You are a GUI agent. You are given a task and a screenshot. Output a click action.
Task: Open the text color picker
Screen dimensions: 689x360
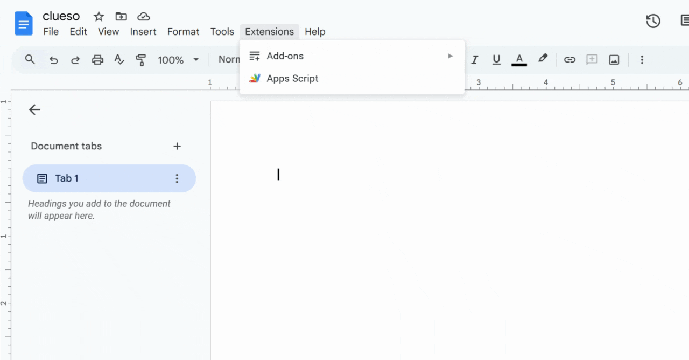coord(519,60)
